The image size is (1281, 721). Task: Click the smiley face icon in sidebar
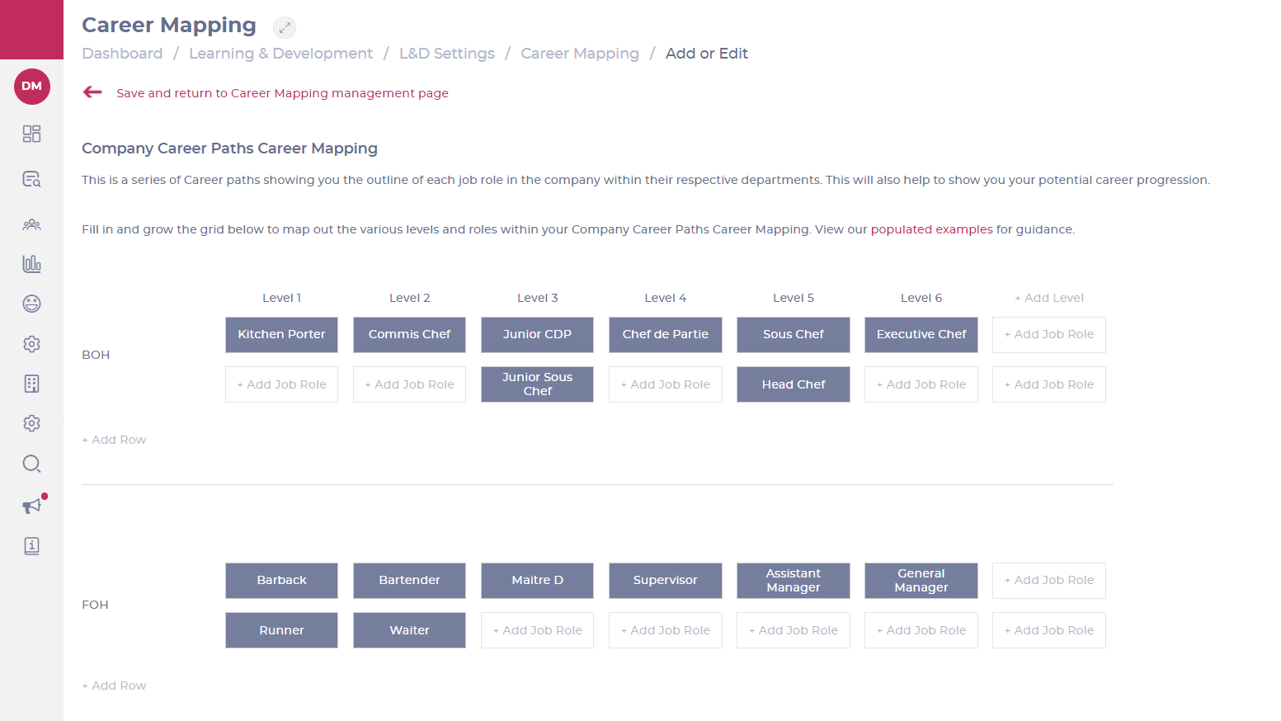pos(31,304)
